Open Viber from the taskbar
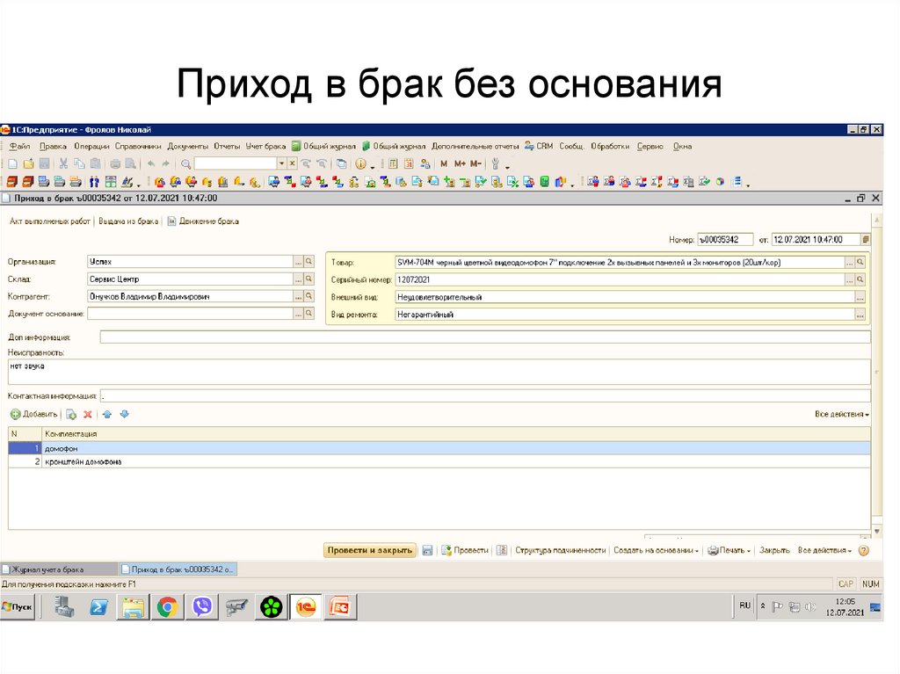The height and width of the screenshot is (674, 900). tap(202, 606)
